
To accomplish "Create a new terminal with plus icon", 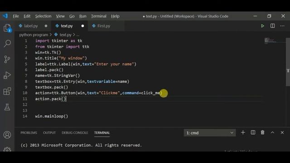I will [243, 133].
